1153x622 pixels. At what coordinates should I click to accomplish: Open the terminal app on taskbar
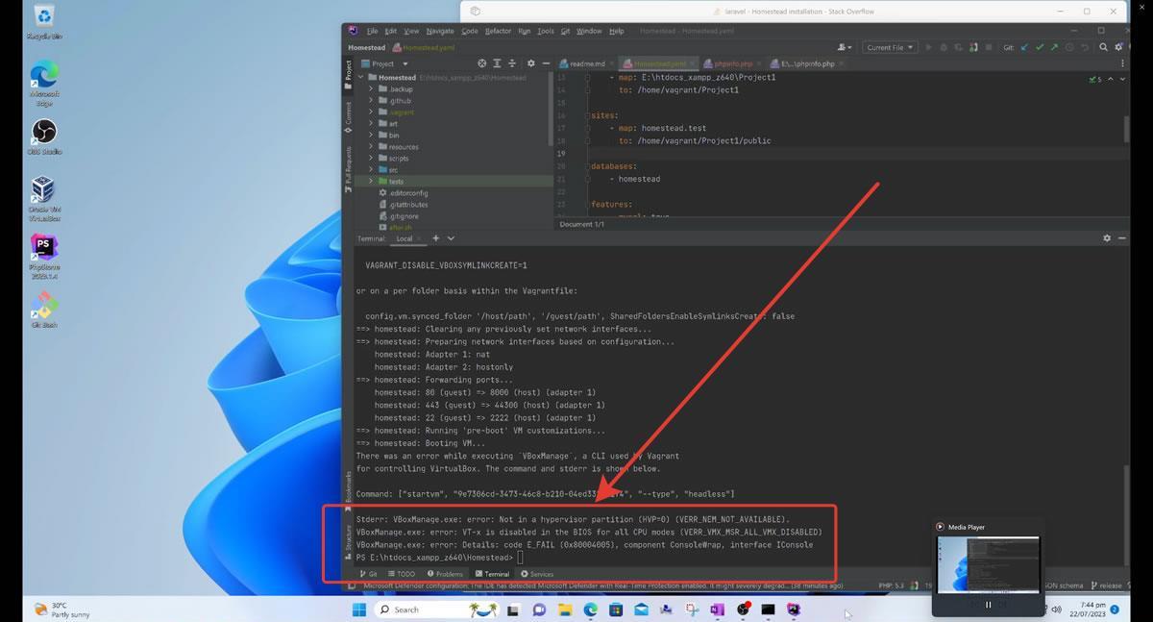(768, 610)
